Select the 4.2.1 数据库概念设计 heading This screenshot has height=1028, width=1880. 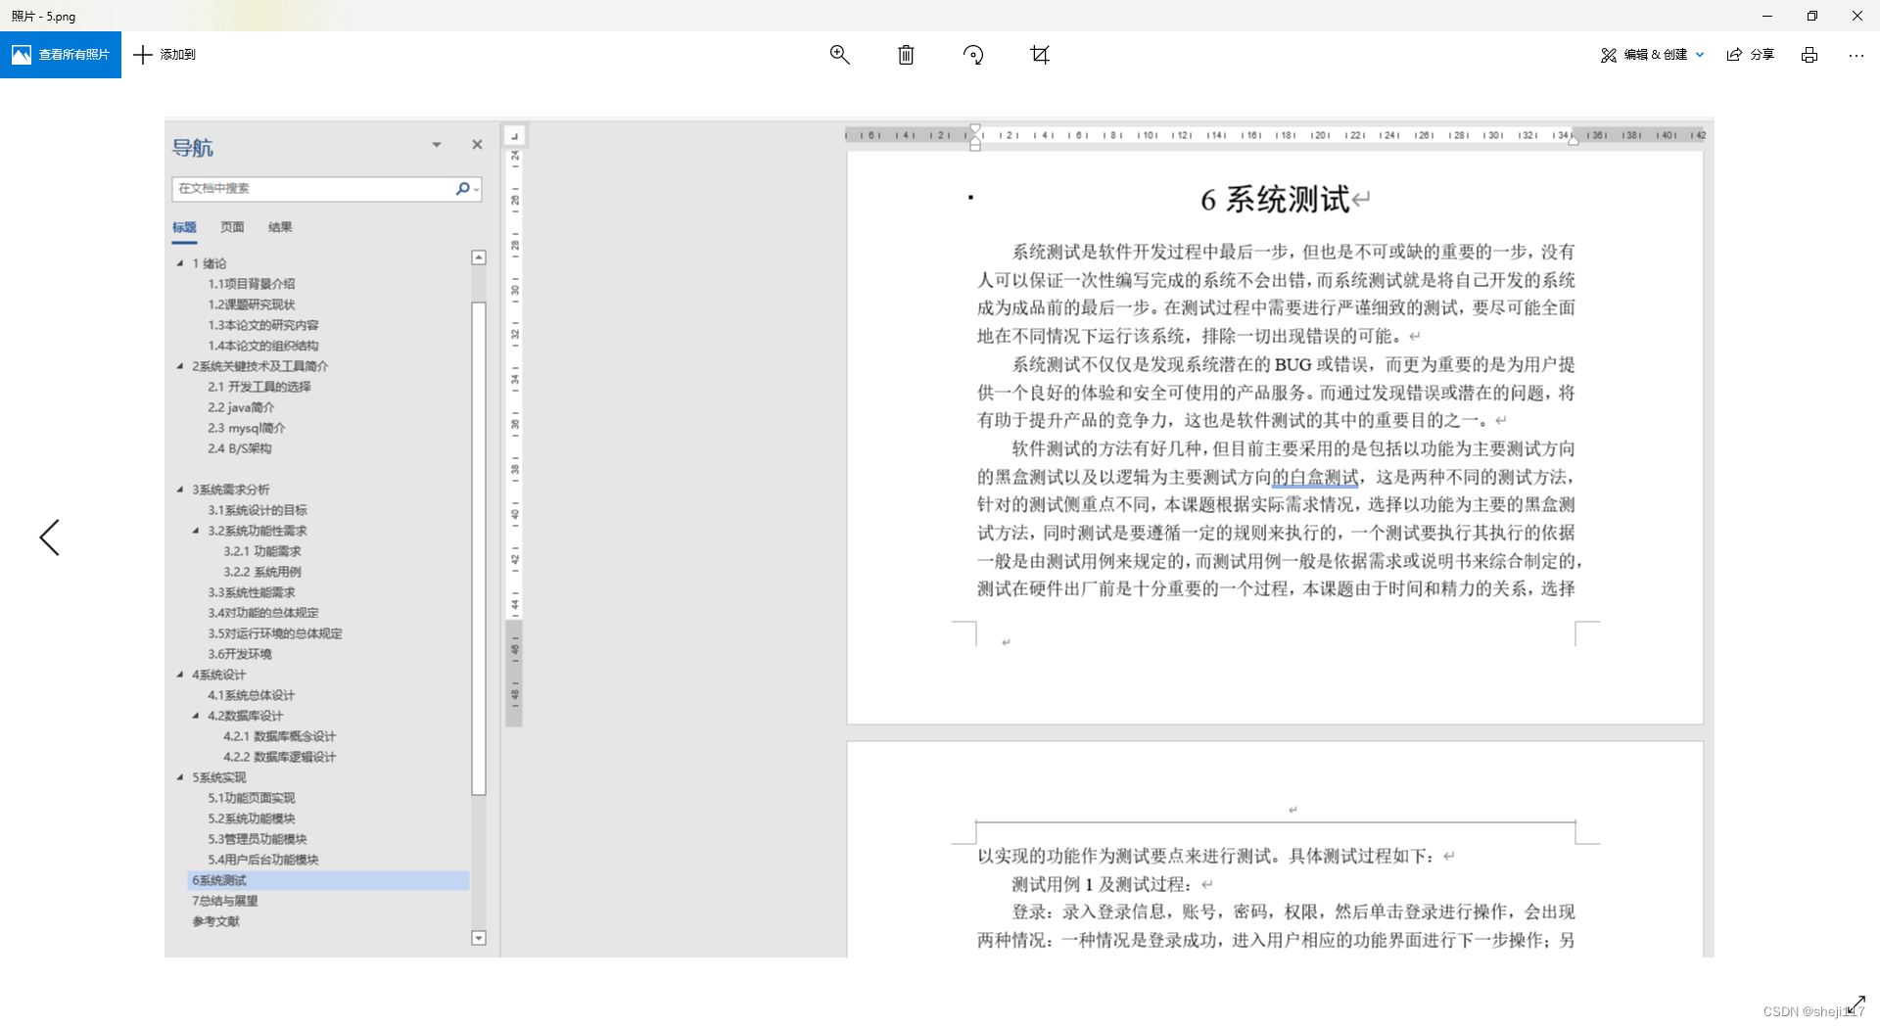point(279,735)
